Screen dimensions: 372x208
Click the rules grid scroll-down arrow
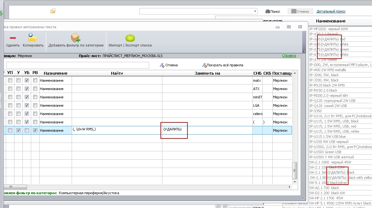pos(295,182)
